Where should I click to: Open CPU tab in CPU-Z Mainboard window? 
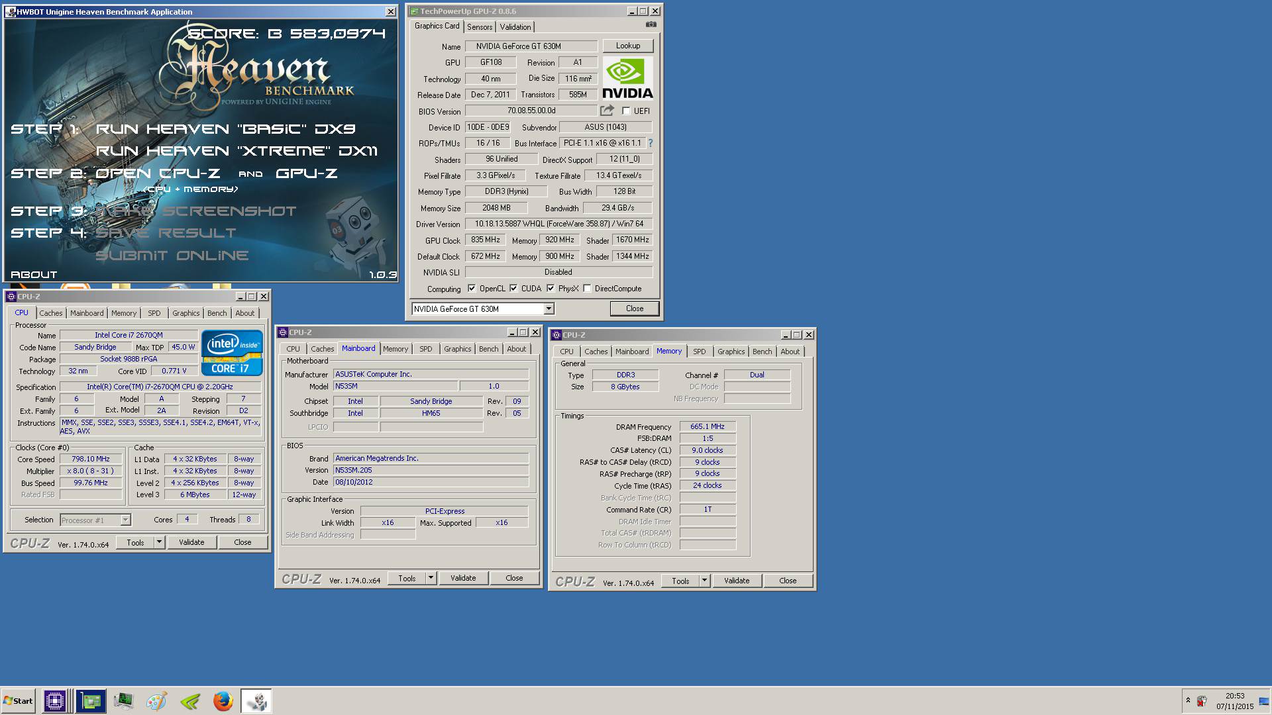[x=293, y=349]
